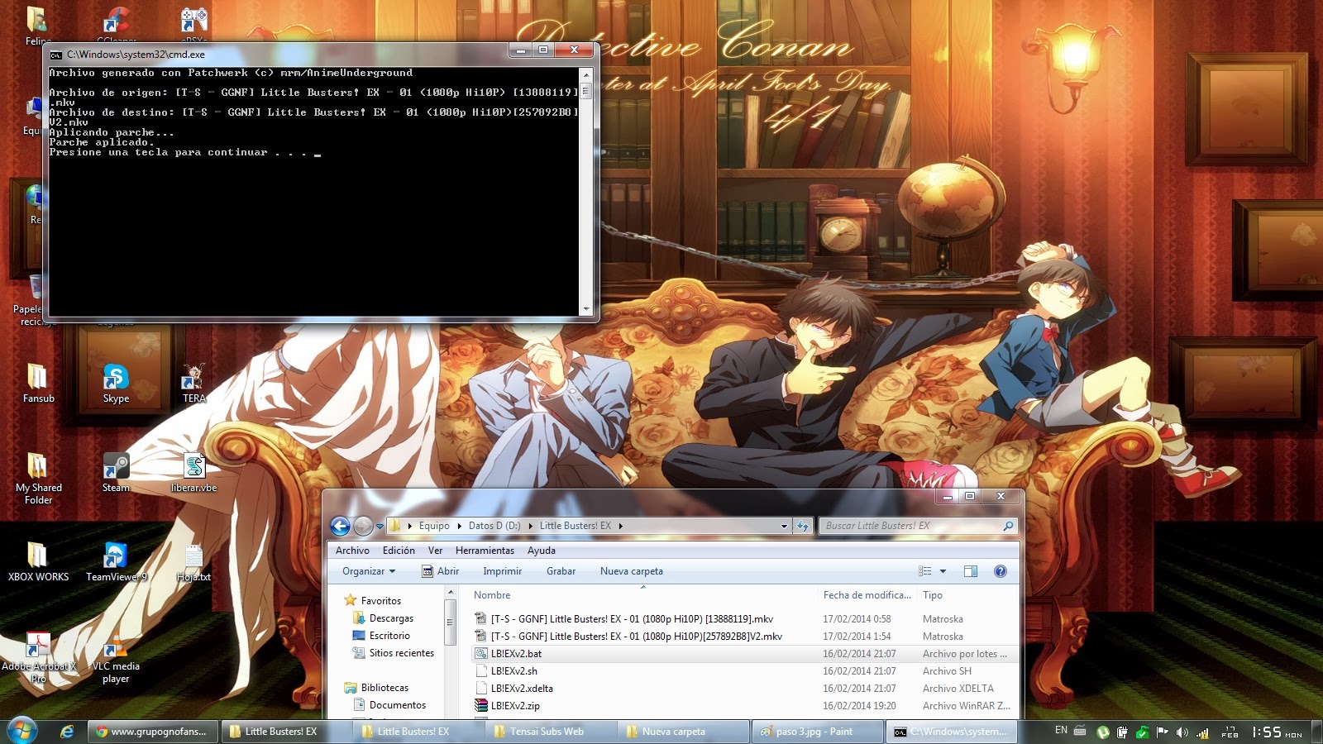Open the Herramientas menu
This screenshot has width=1323, height=744.
coord(485,551)
